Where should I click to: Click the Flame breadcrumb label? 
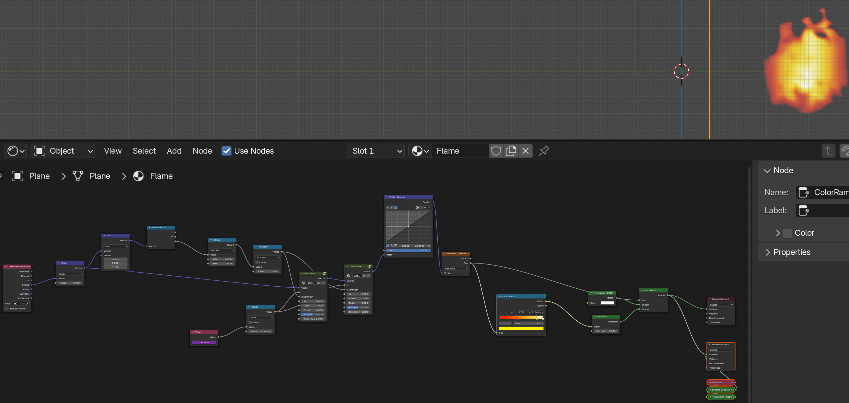click(161, 176)
